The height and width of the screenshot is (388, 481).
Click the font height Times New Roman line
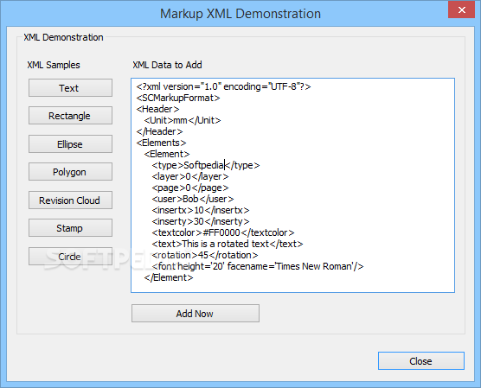pyautogui.click(x=258, y=266)
